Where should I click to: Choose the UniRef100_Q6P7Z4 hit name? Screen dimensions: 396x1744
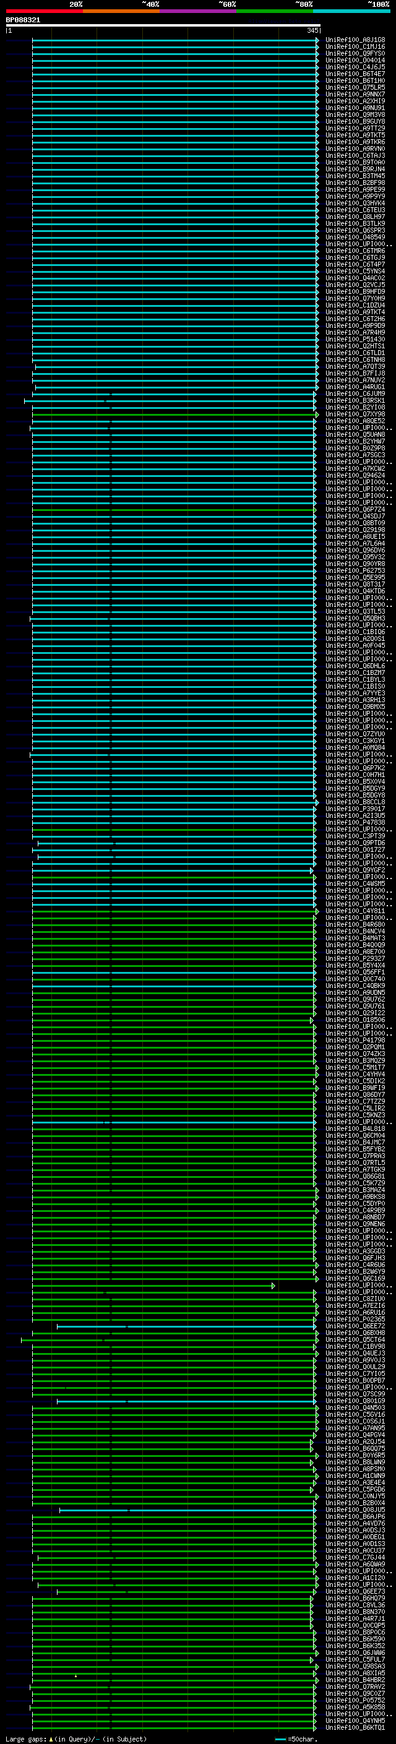click(x=355, y=510)
